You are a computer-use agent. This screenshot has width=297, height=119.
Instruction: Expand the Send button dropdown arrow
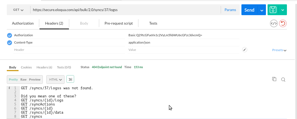[x=262, y=10]
